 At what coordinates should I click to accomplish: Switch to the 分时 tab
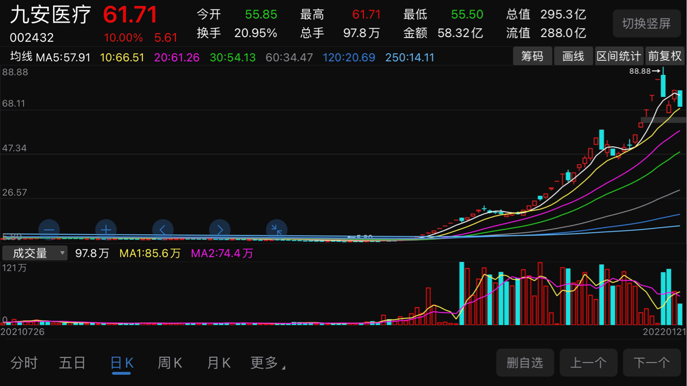(x=24, y=362)
